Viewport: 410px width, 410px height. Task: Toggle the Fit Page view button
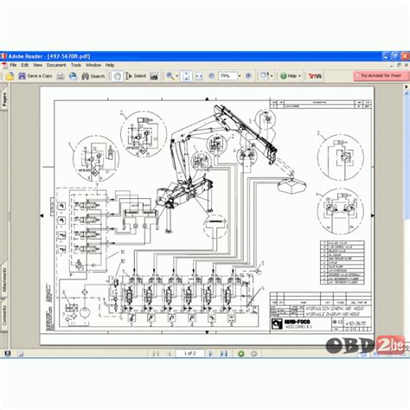coord(186,76)
